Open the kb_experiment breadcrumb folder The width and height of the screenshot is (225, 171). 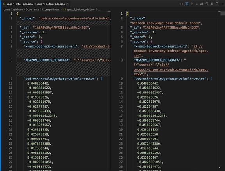[51, 9]
